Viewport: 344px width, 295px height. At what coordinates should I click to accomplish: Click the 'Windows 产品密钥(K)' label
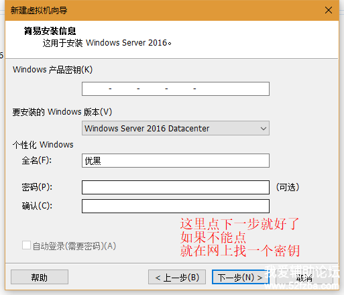(x=52, y=70)
